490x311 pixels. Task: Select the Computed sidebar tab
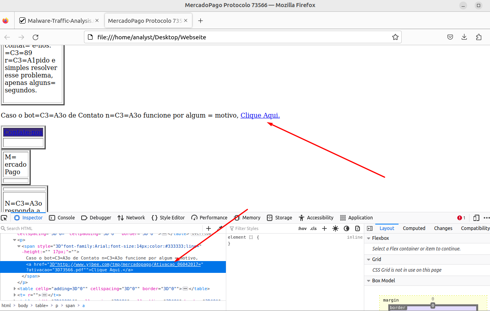pos(414,228)
